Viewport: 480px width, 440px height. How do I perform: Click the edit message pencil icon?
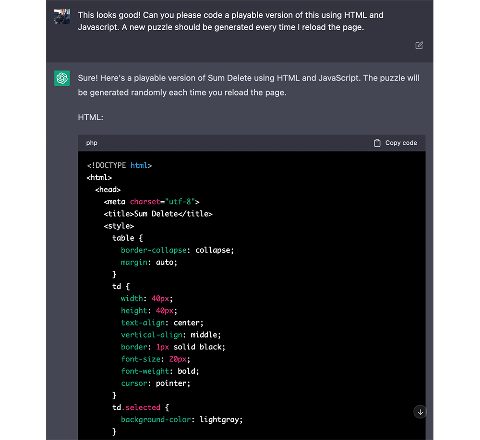[x=419, y=46]
